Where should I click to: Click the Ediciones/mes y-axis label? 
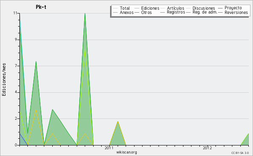(4, 80)
